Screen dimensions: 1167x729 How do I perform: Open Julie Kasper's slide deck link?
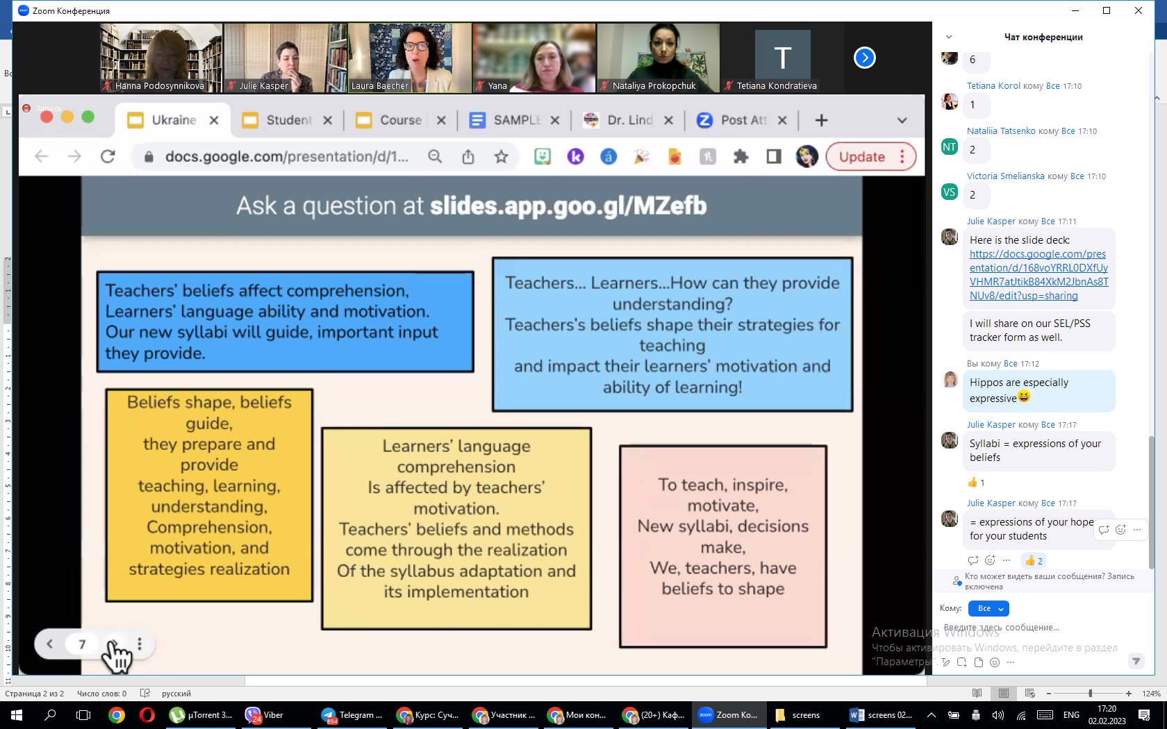(1038, 275)
